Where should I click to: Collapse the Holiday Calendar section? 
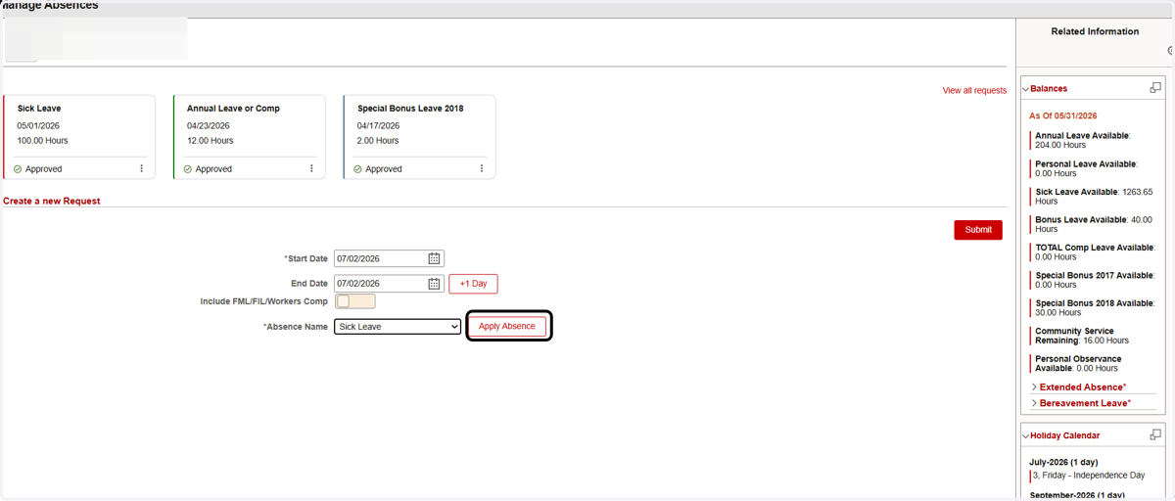point(1026,435)
